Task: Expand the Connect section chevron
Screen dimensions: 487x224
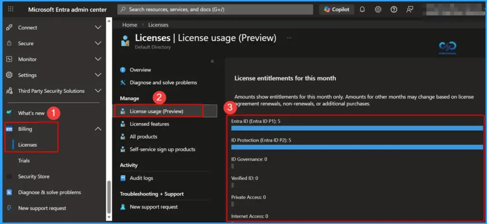Action: 98,27
